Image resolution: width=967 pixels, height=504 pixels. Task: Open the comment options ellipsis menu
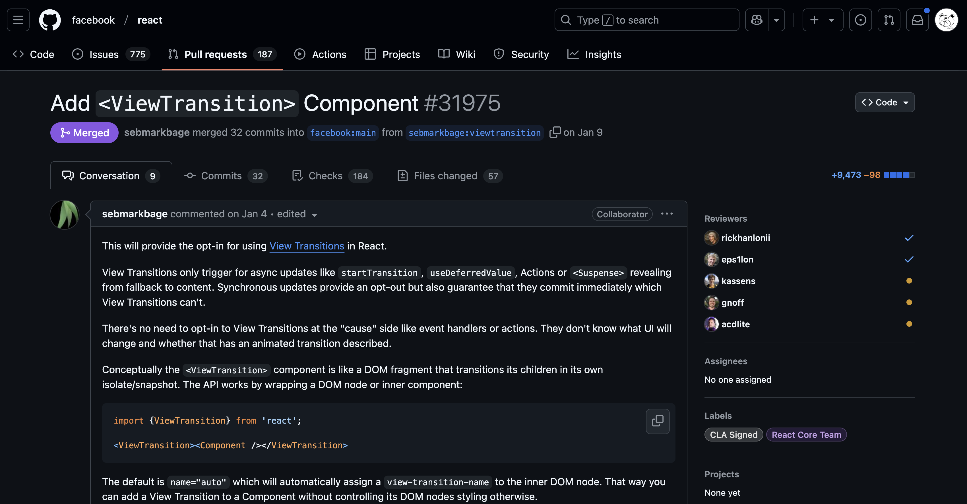pyautogui.click(x=667, y=214)
